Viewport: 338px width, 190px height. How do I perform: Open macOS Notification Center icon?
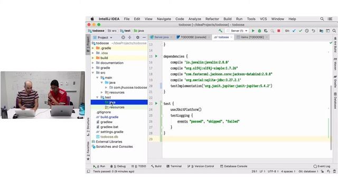pyautogui.click(x=330, y=19)
